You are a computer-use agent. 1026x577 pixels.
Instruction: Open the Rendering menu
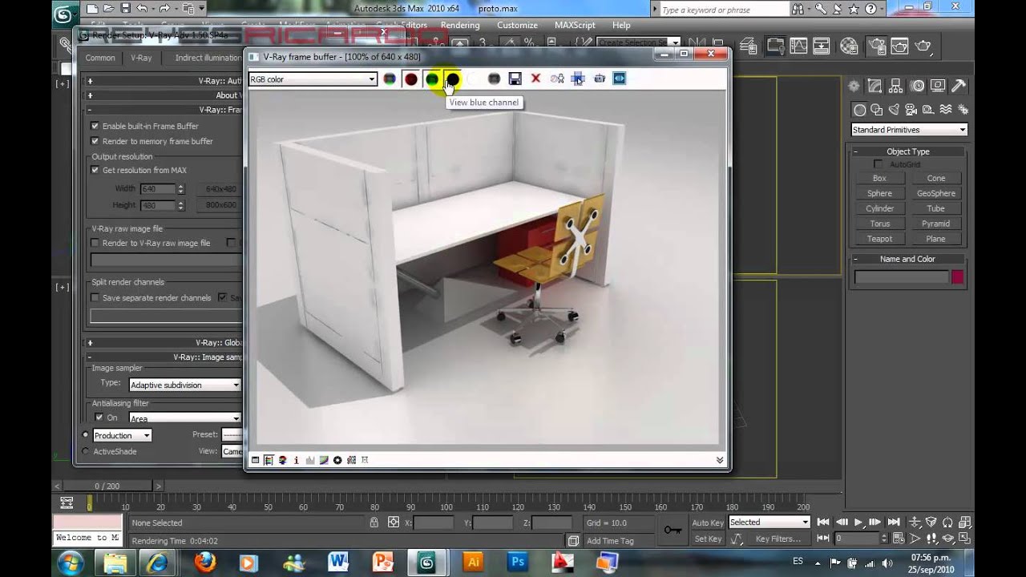[460, 25]
